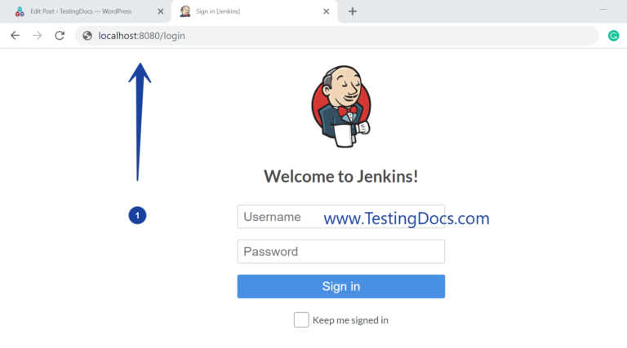627x348 pixels.
Task: Reload the Jenkins login page
Action: point(60,36)
